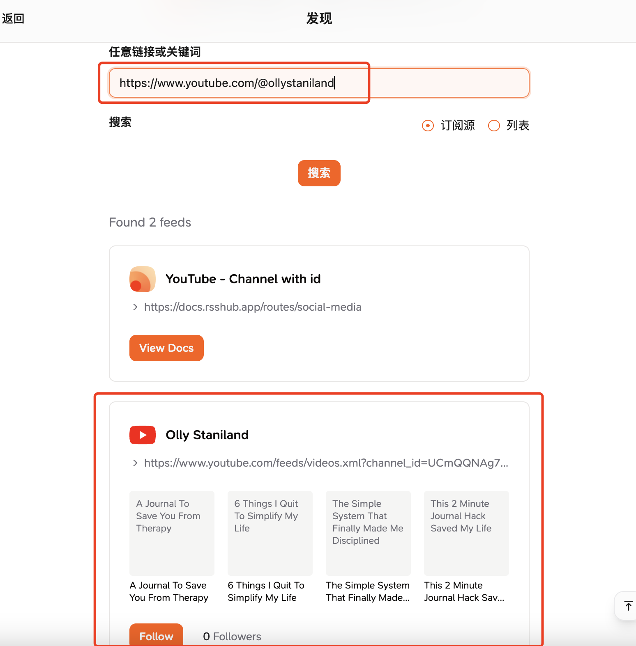Open YouTube - Channel with id title

click(243, 279)
